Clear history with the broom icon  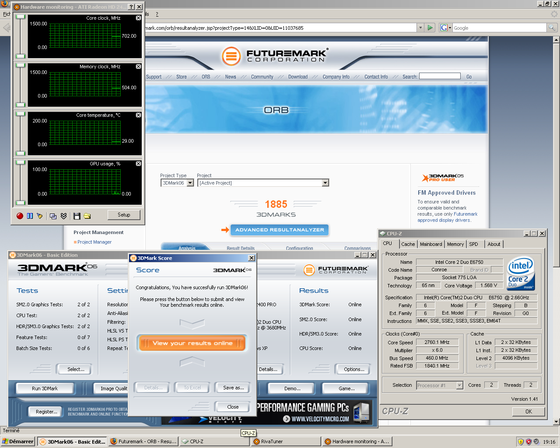[40, 216]
